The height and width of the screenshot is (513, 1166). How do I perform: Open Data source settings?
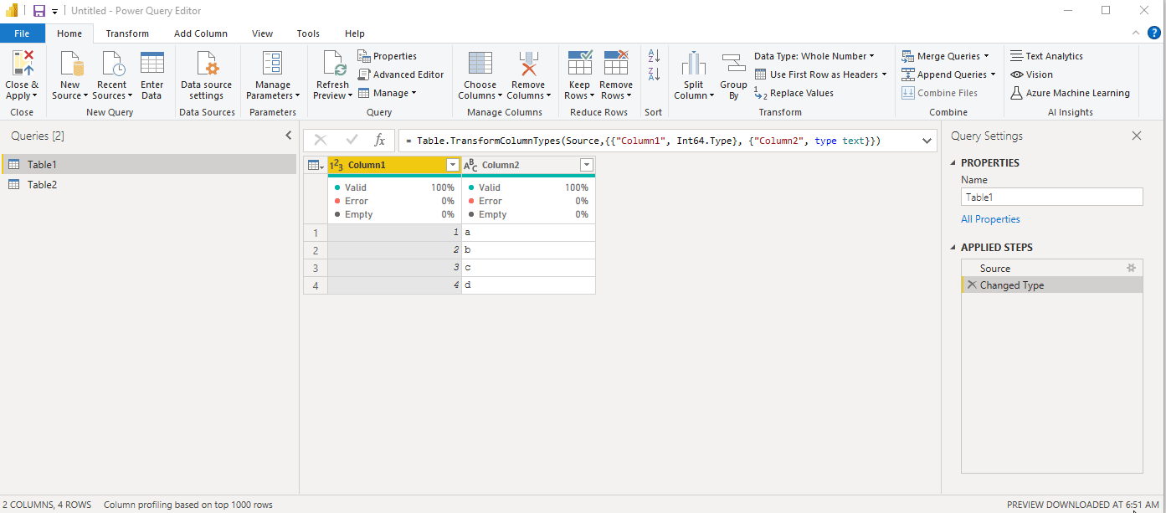pos(206,76)
